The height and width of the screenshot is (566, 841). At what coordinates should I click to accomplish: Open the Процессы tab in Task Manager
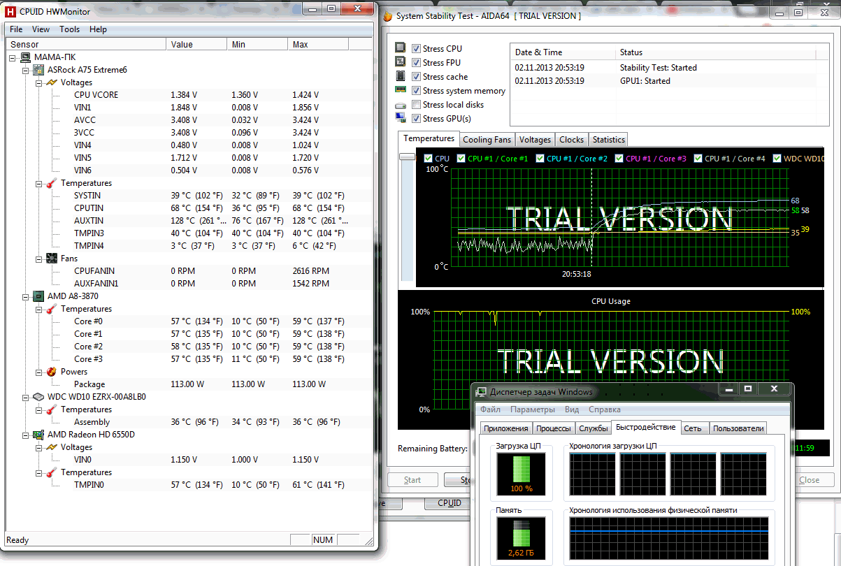pos(554,428)
